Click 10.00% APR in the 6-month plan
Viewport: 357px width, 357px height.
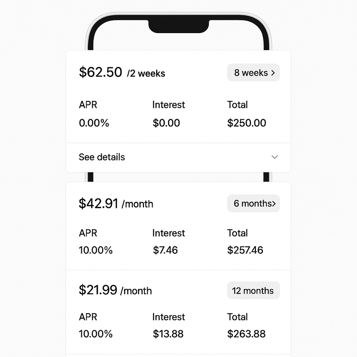[x=96, y=250]
